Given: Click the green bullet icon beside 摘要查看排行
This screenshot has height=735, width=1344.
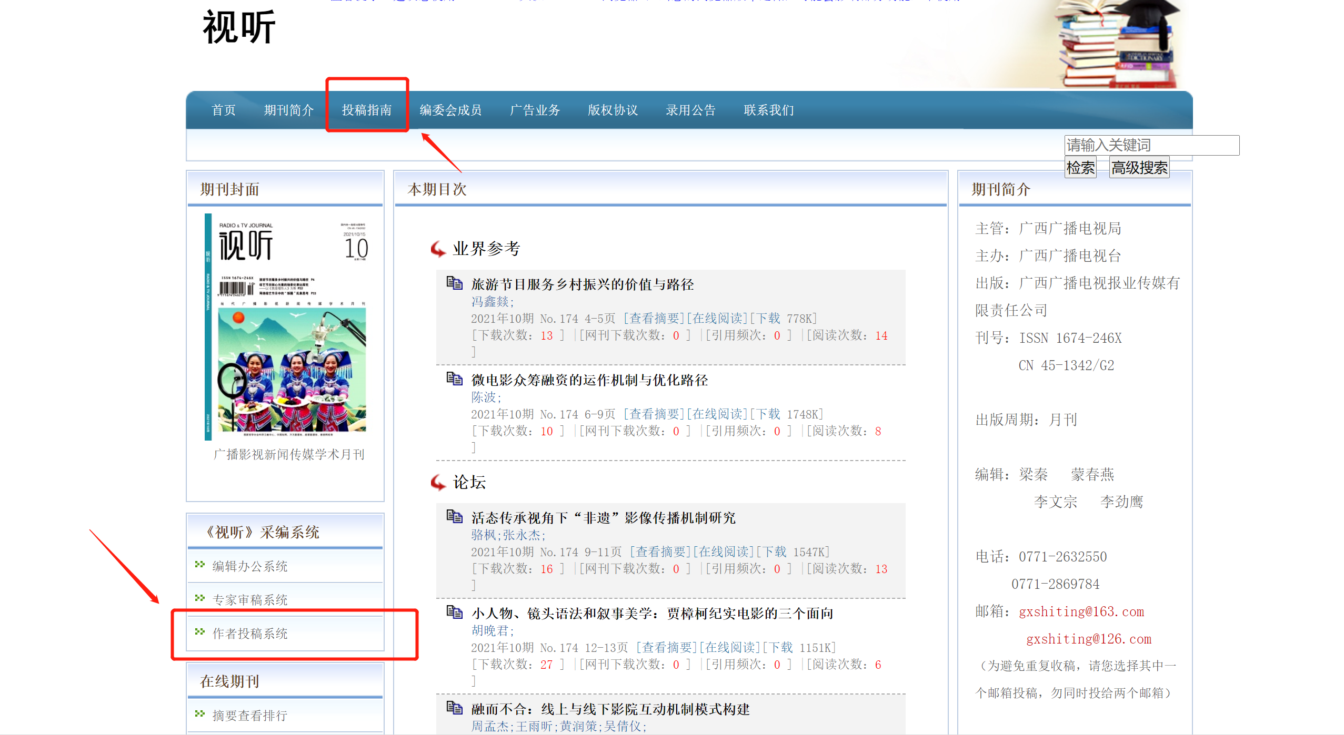Looking at the screenshot, I should tap(199, 714).
